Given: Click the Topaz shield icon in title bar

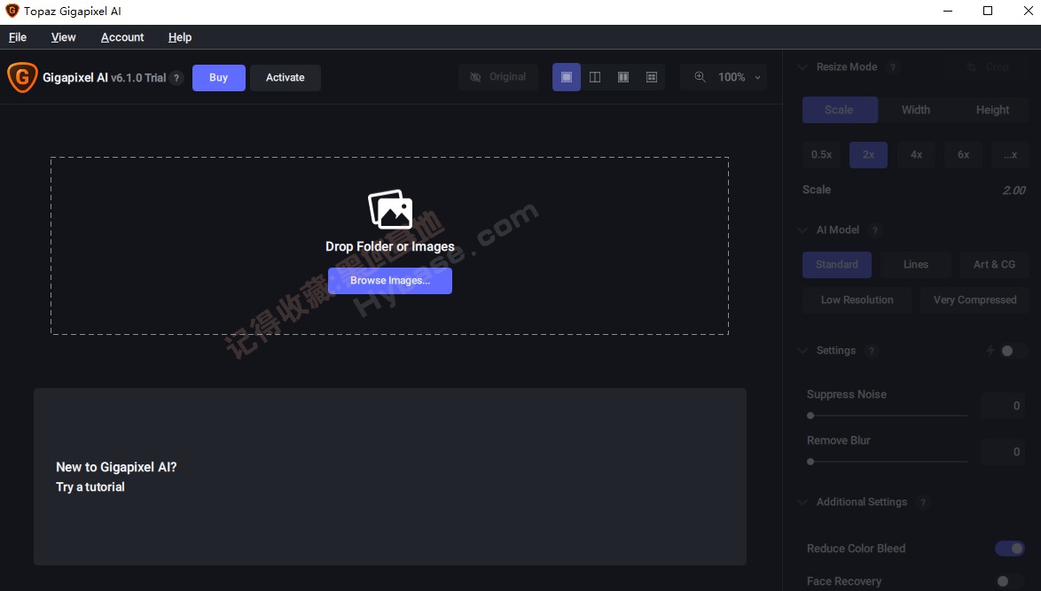Looking at the screenshot, I should tap(12, 11).
